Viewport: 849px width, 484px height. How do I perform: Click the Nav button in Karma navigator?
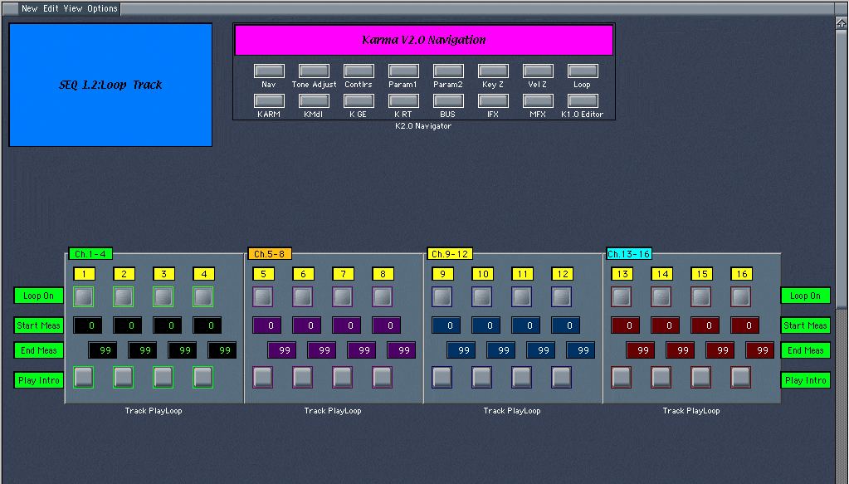(x=269, y=71)
